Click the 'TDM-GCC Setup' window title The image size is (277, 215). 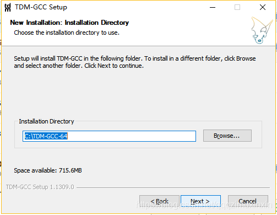point(41,7)
